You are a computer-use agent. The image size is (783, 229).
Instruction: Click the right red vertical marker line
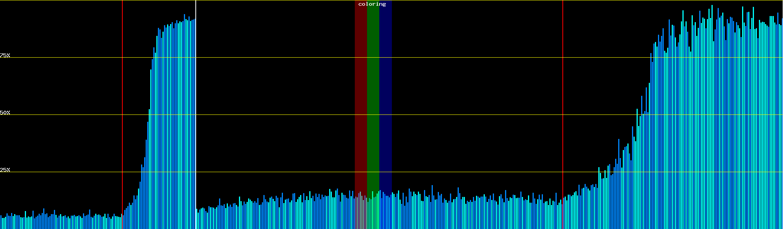pos(563,95)
